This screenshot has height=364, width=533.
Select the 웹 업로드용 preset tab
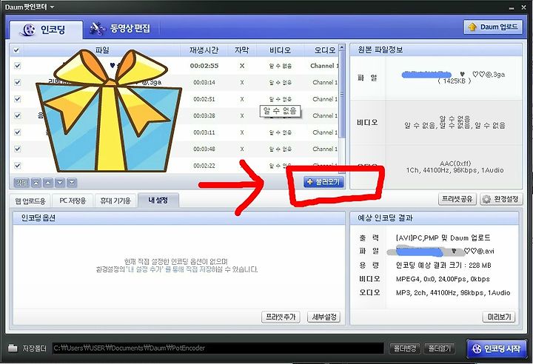tap(30, 200)
